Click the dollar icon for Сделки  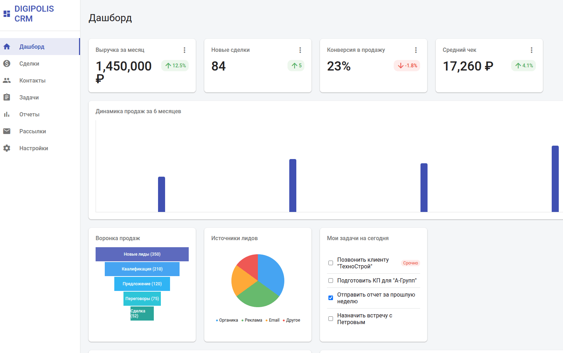pyautogui.click(x=7, y=63)
